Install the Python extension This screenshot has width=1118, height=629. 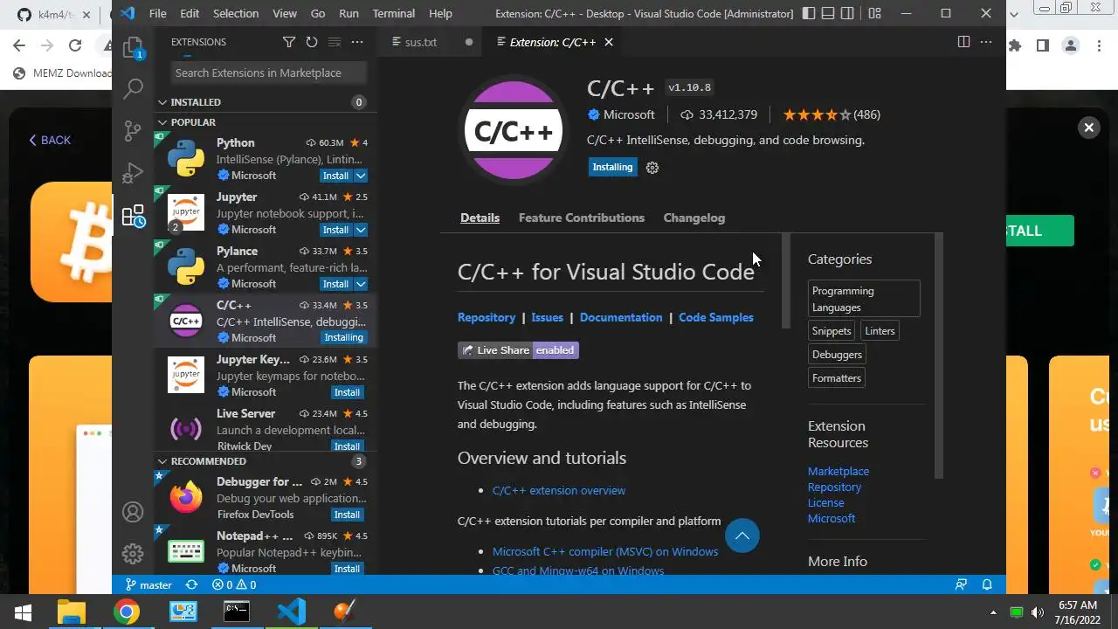(335, 176)
